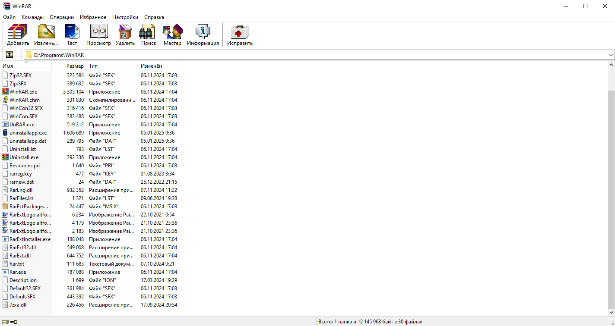Click the 7zxa.dll file icon
Viewport: 615px width, 326px height.
[5, 305]
